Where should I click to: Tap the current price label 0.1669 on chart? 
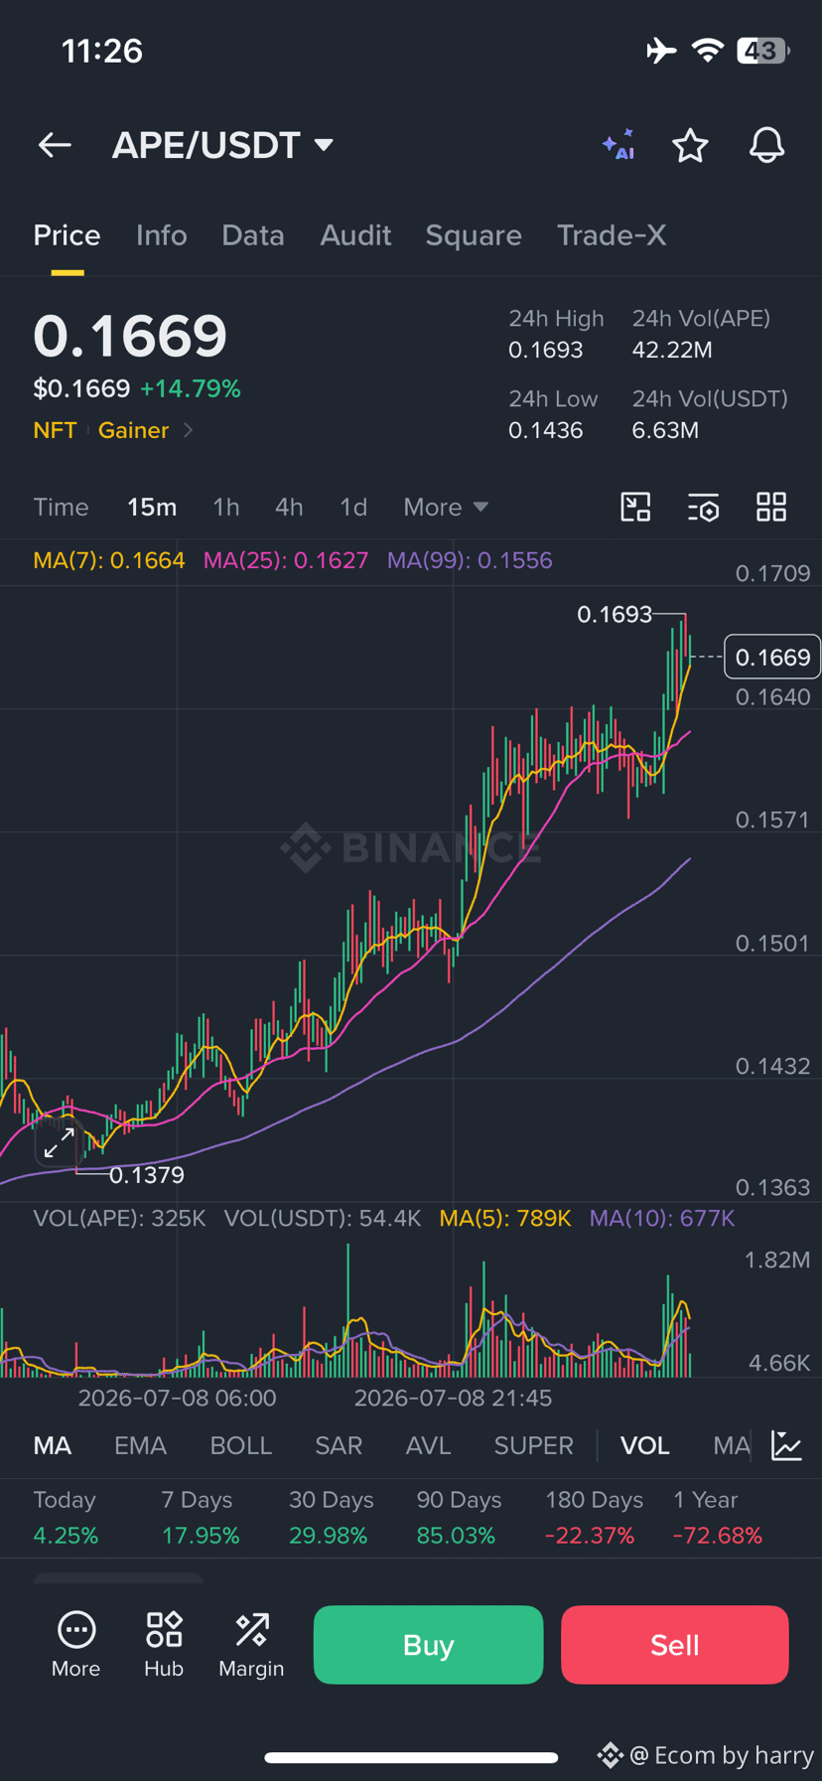(x=772, y=657)
